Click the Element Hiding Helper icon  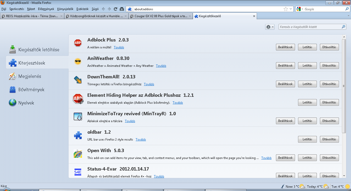pos(78,99)
